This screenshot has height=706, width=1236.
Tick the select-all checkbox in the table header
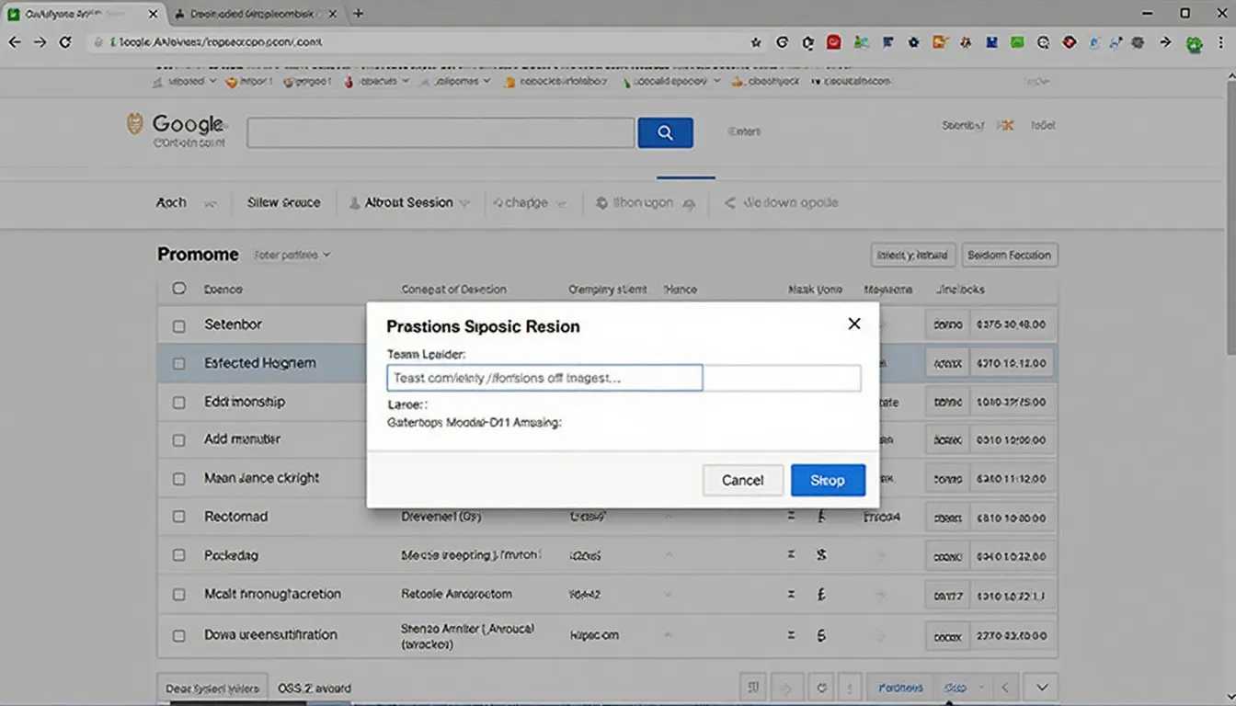179,289
